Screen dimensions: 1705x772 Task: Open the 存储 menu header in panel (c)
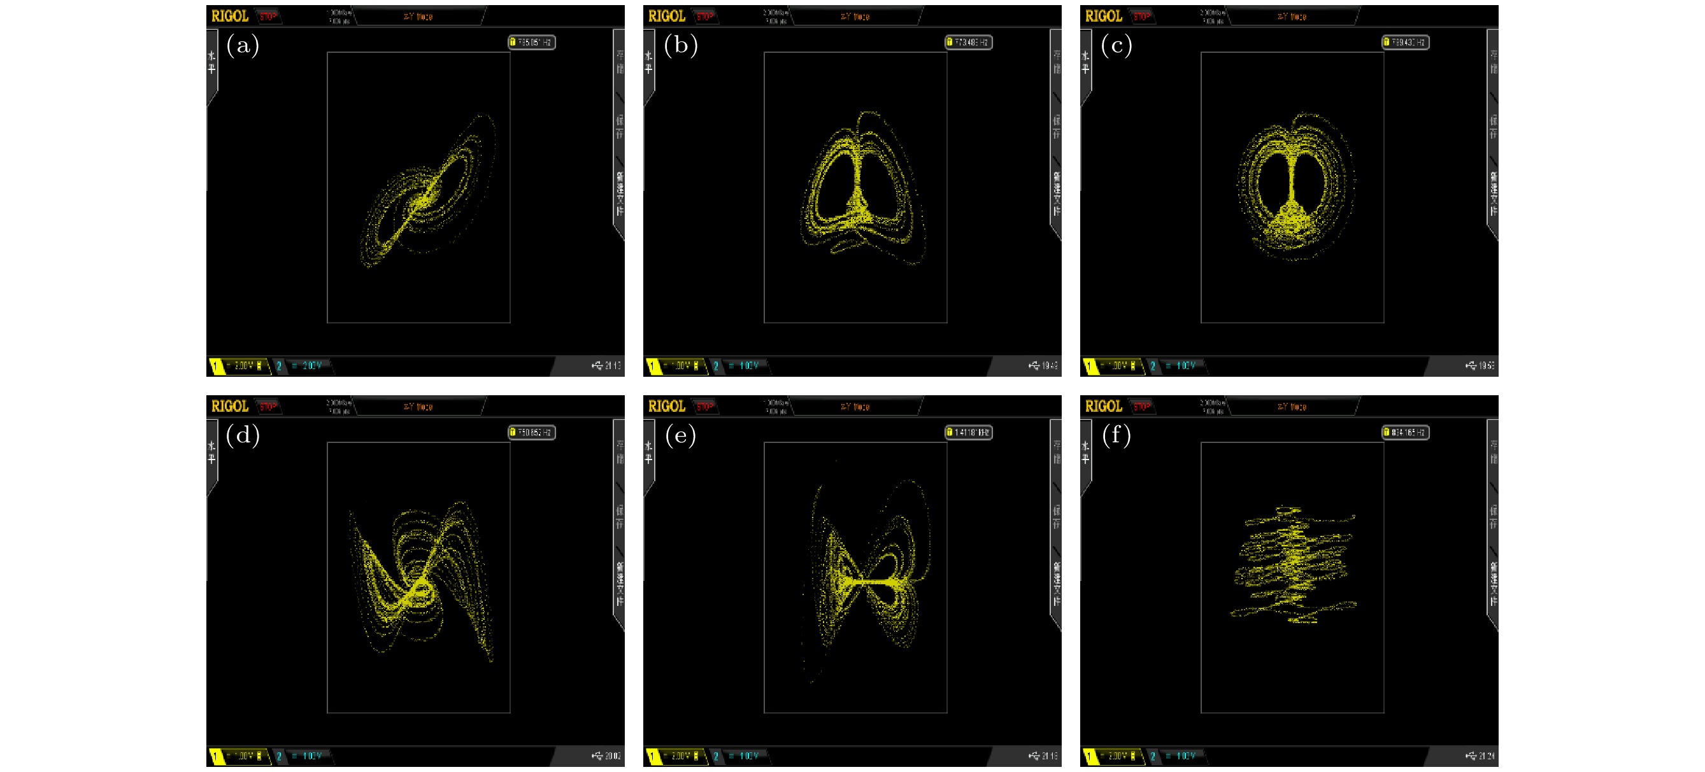point(1493,62)
